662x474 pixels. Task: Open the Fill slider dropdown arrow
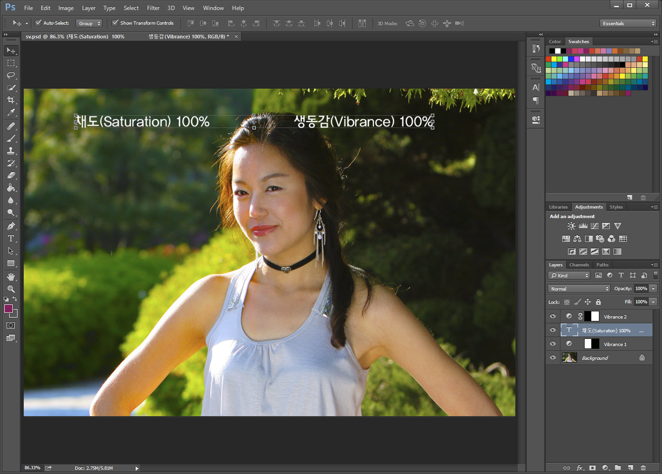pyautogui.click(x=653, y=302)
